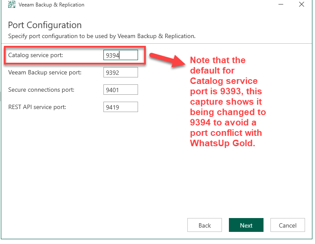Click the 'Veeam Backup service port:' label

pos(45,72)
